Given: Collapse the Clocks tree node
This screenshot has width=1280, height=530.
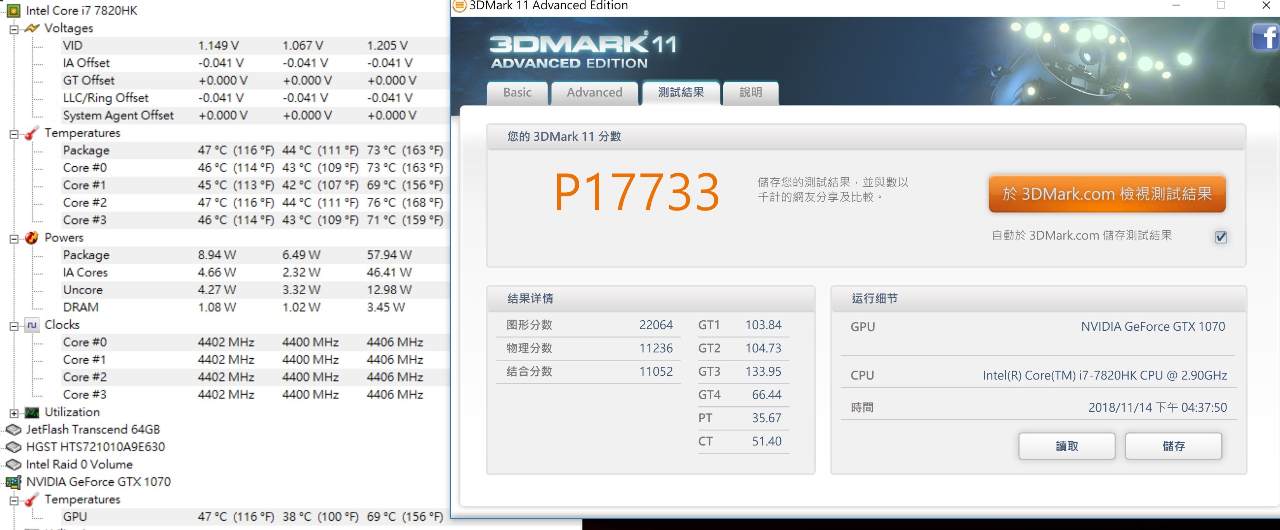Looking at the screenshot, I should (x=14, y=326).
